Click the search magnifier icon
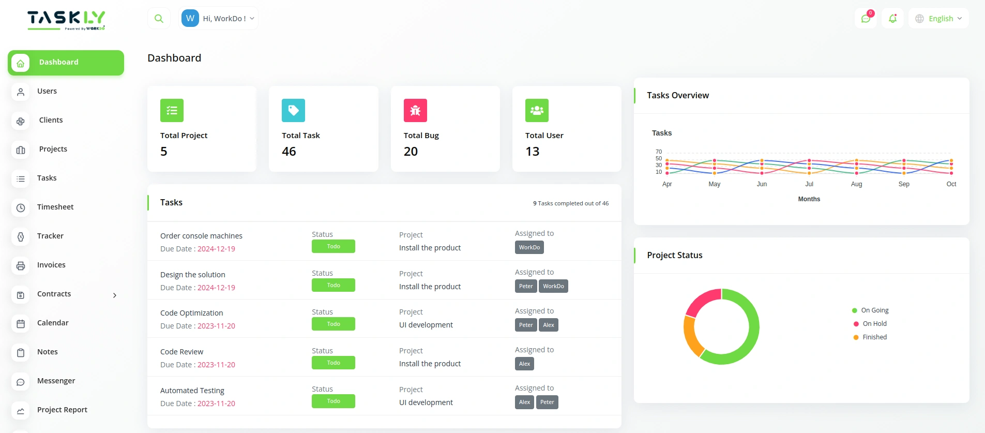This screenshot has height=433, width=985. pos(159,19)
